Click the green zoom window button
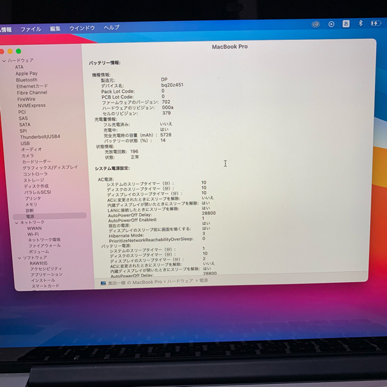This screenshot has height=387, width=387. point(18,51)
